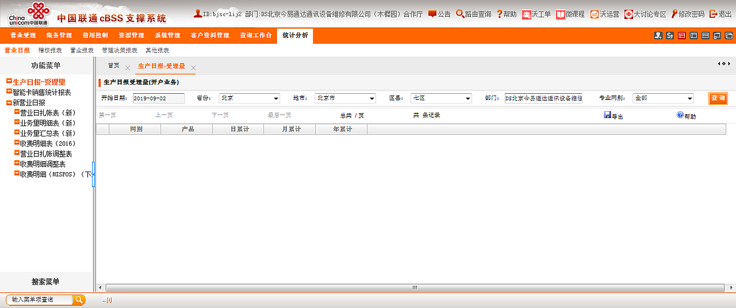Click the red layout icon in orange bar

click(682, 36)
